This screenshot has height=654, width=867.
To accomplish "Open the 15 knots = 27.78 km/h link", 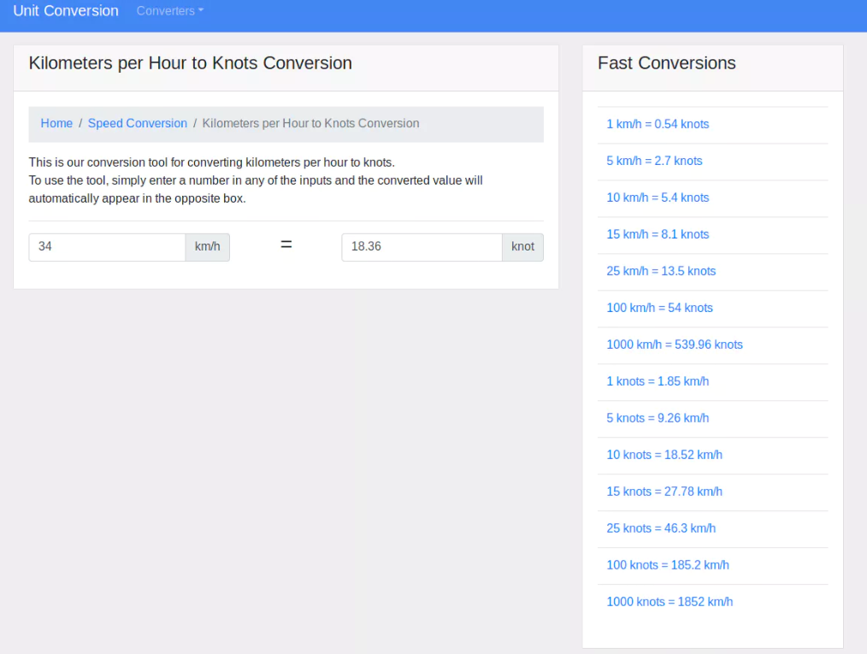I will point(664,492).
